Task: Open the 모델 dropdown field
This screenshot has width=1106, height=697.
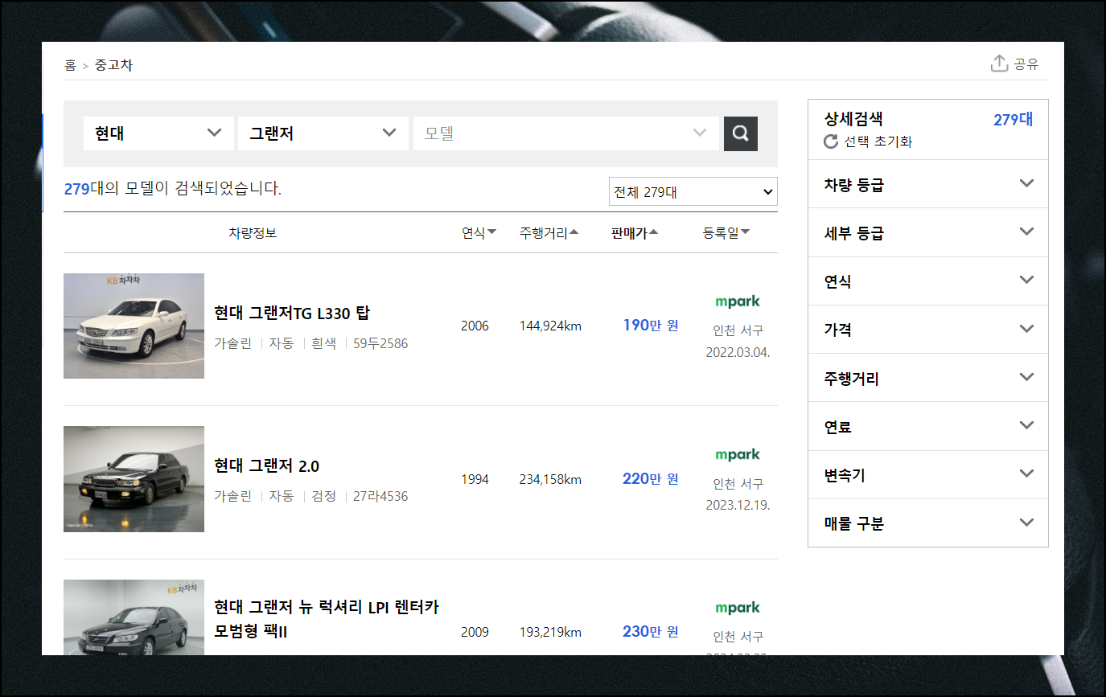Action: 566,133
